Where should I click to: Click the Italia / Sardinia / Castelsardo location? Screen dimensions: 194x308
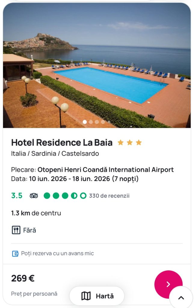tap(55, 153)
